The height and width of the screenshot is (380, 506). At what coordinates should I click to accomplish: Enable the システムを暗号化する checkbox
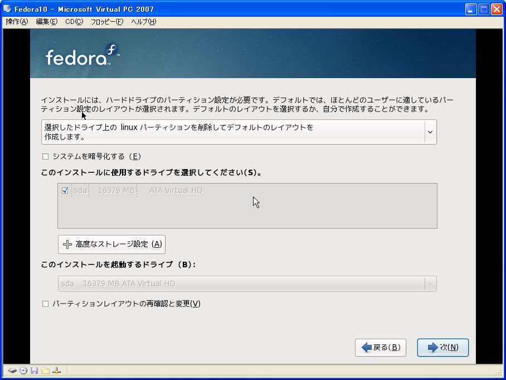(x=46, y=157)
